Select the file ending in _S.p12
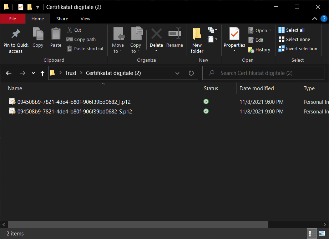Viewport: 329px width, 239px height. (75, 111)
